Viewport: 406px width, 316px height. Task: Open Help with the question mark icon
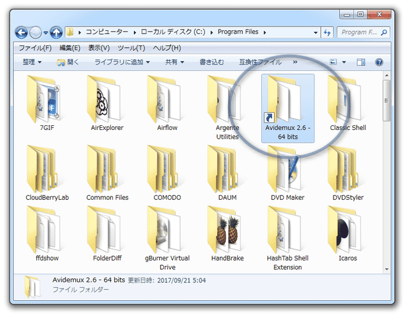[379, 62]
